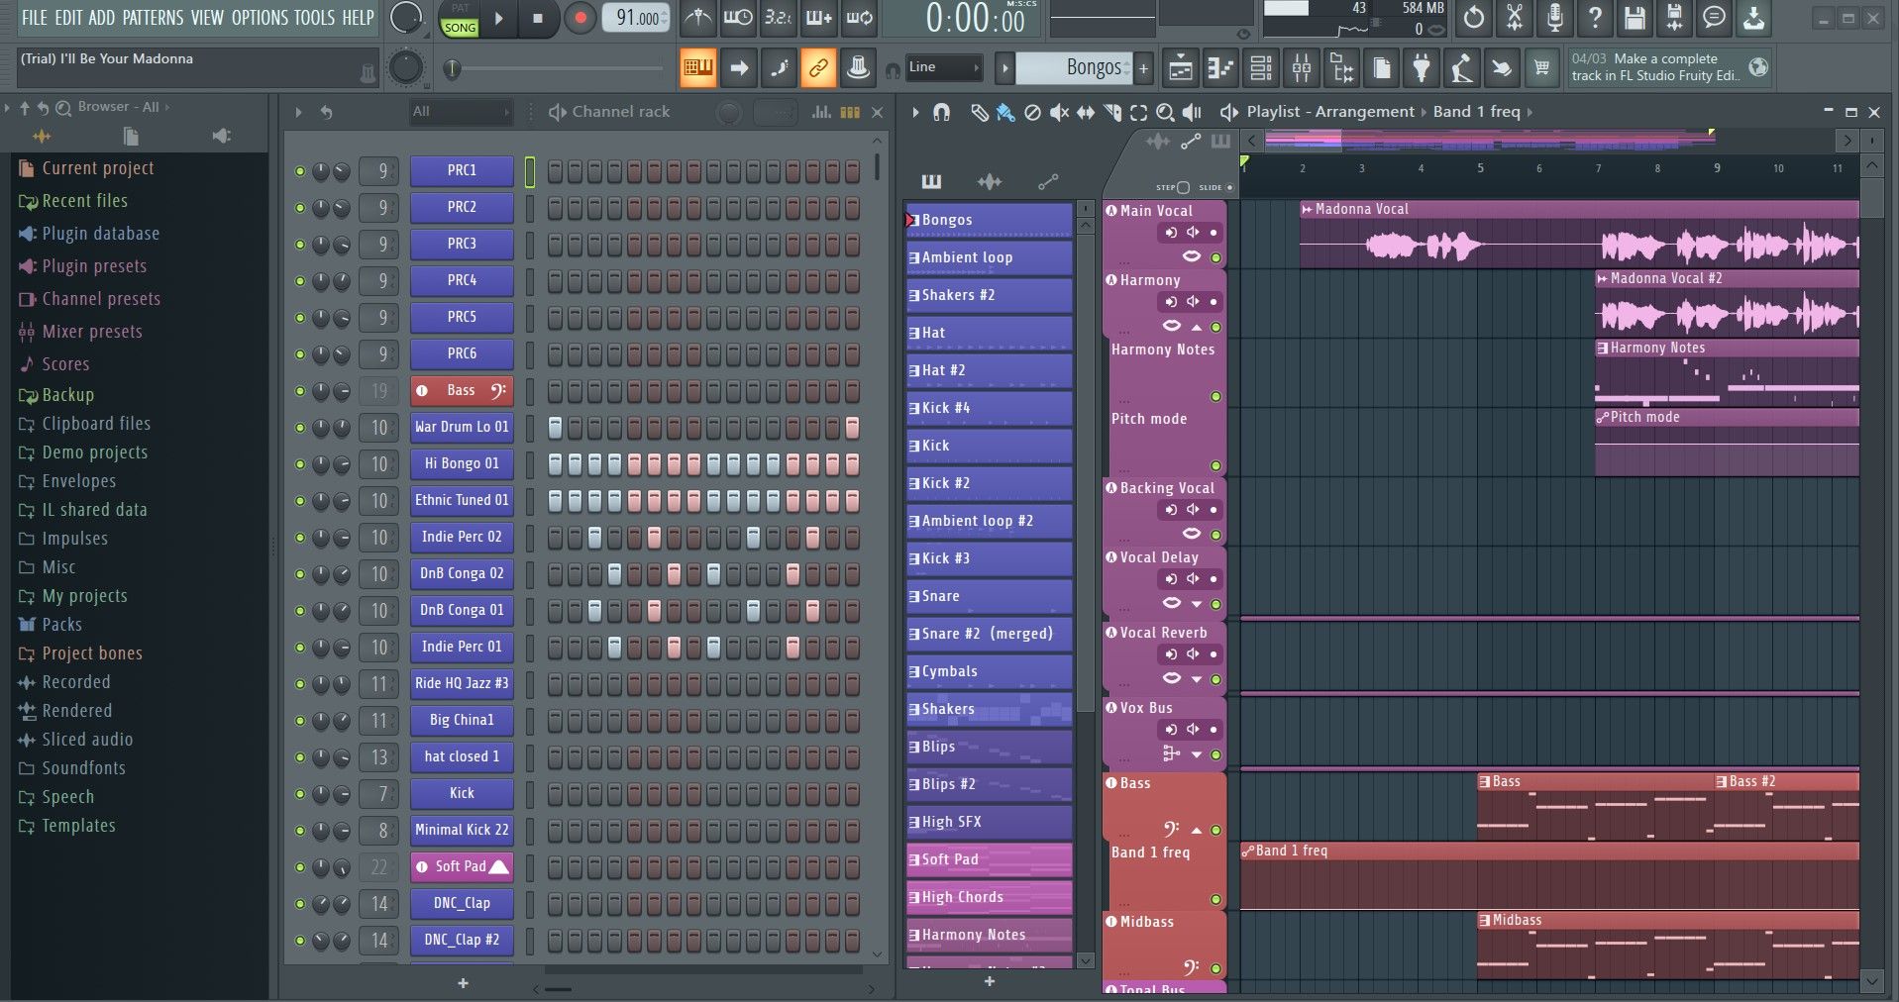Switch to SONG mode
This screenshot has height=1002, width=1899.
coord(460,28)
